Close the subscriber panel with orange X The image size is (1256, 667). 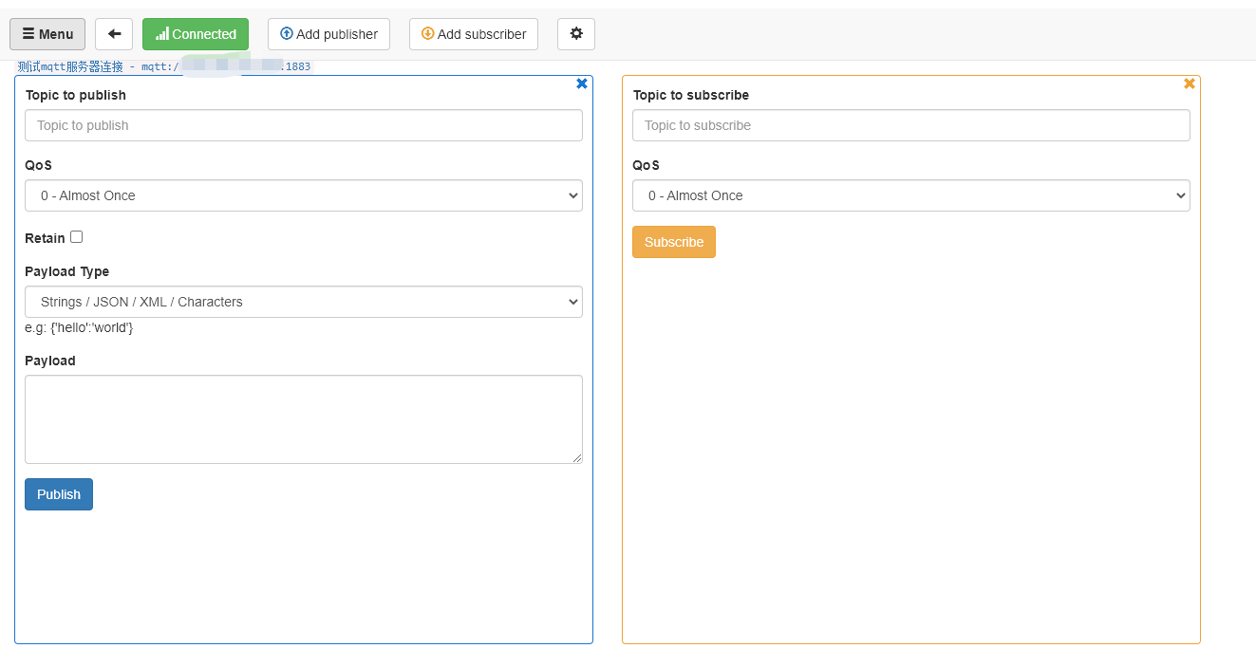tap(1190, 83)
